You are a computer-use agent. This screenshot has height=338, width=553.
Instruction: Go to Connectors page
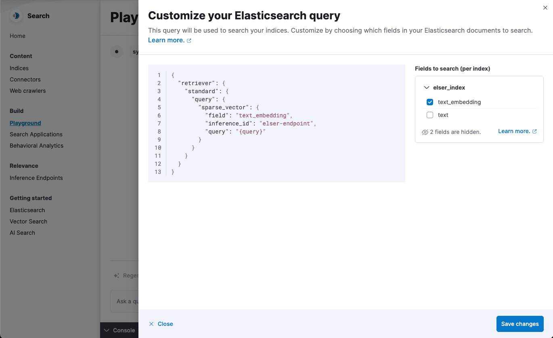pos(25,79)
